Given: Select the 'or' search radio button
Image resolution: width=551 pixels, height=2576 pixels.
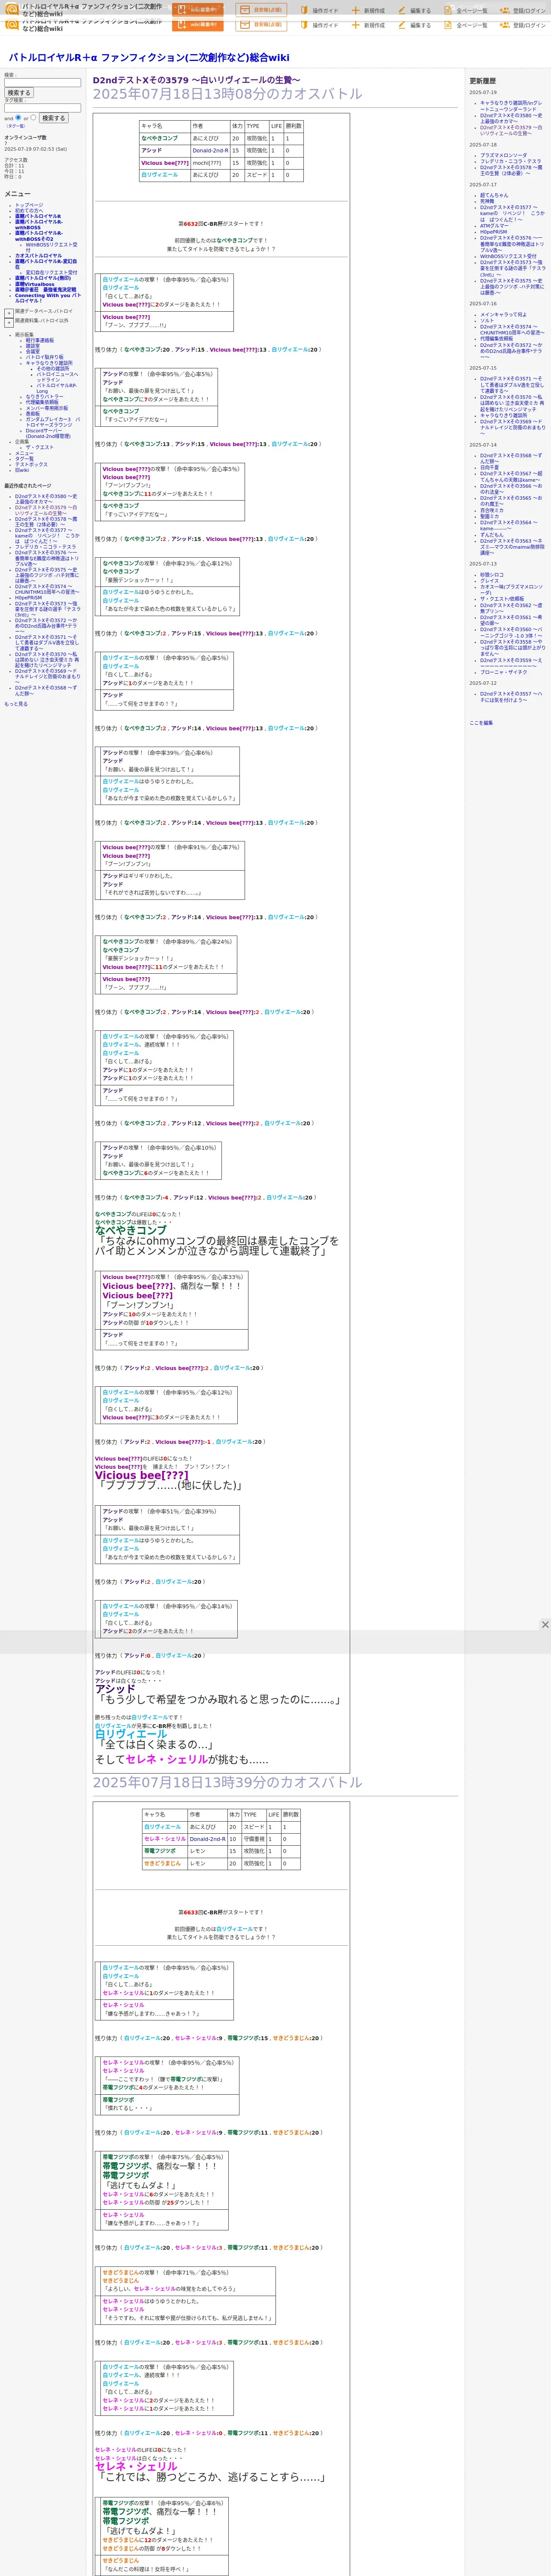Looking at the screenshot, I should click(33, 117).
